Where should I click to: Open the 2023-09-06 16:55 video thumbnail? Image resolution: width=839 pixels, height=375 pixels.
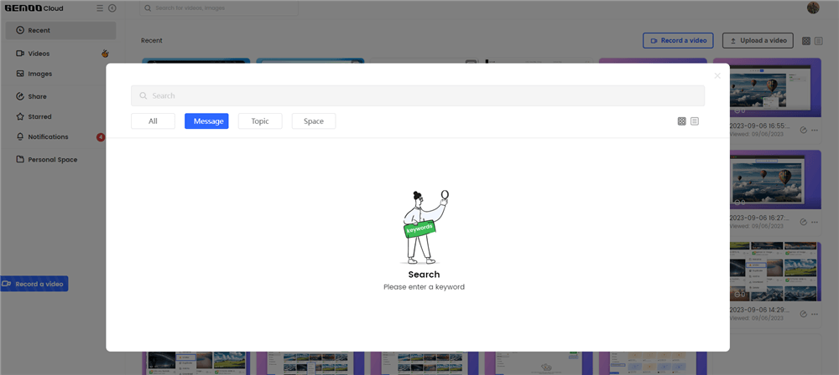pos(774,88)
